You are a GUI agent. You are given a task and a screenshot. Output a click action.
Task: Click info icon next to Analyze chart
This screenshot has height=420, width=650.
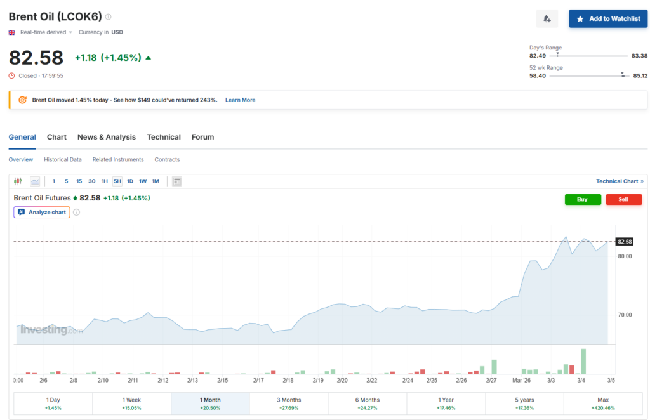(x=77, y=212)
